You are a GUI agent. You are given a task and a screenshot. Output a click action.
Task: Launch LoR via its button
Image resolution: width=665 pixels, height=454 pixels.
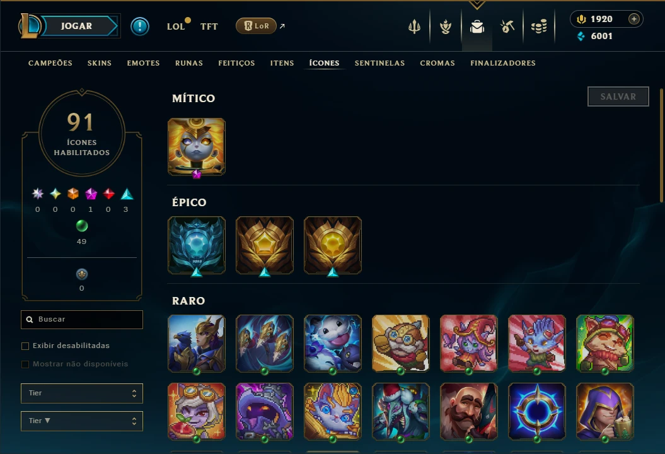(x=256, y=26)
